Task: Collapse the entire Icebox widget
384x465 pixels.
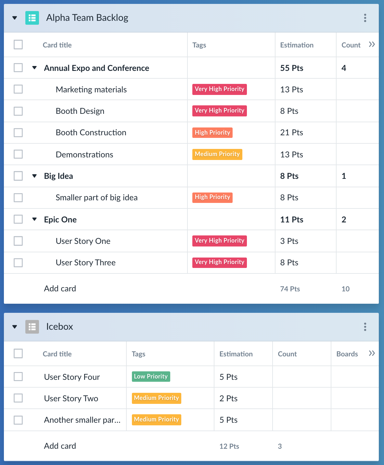Action: [14, 327]
